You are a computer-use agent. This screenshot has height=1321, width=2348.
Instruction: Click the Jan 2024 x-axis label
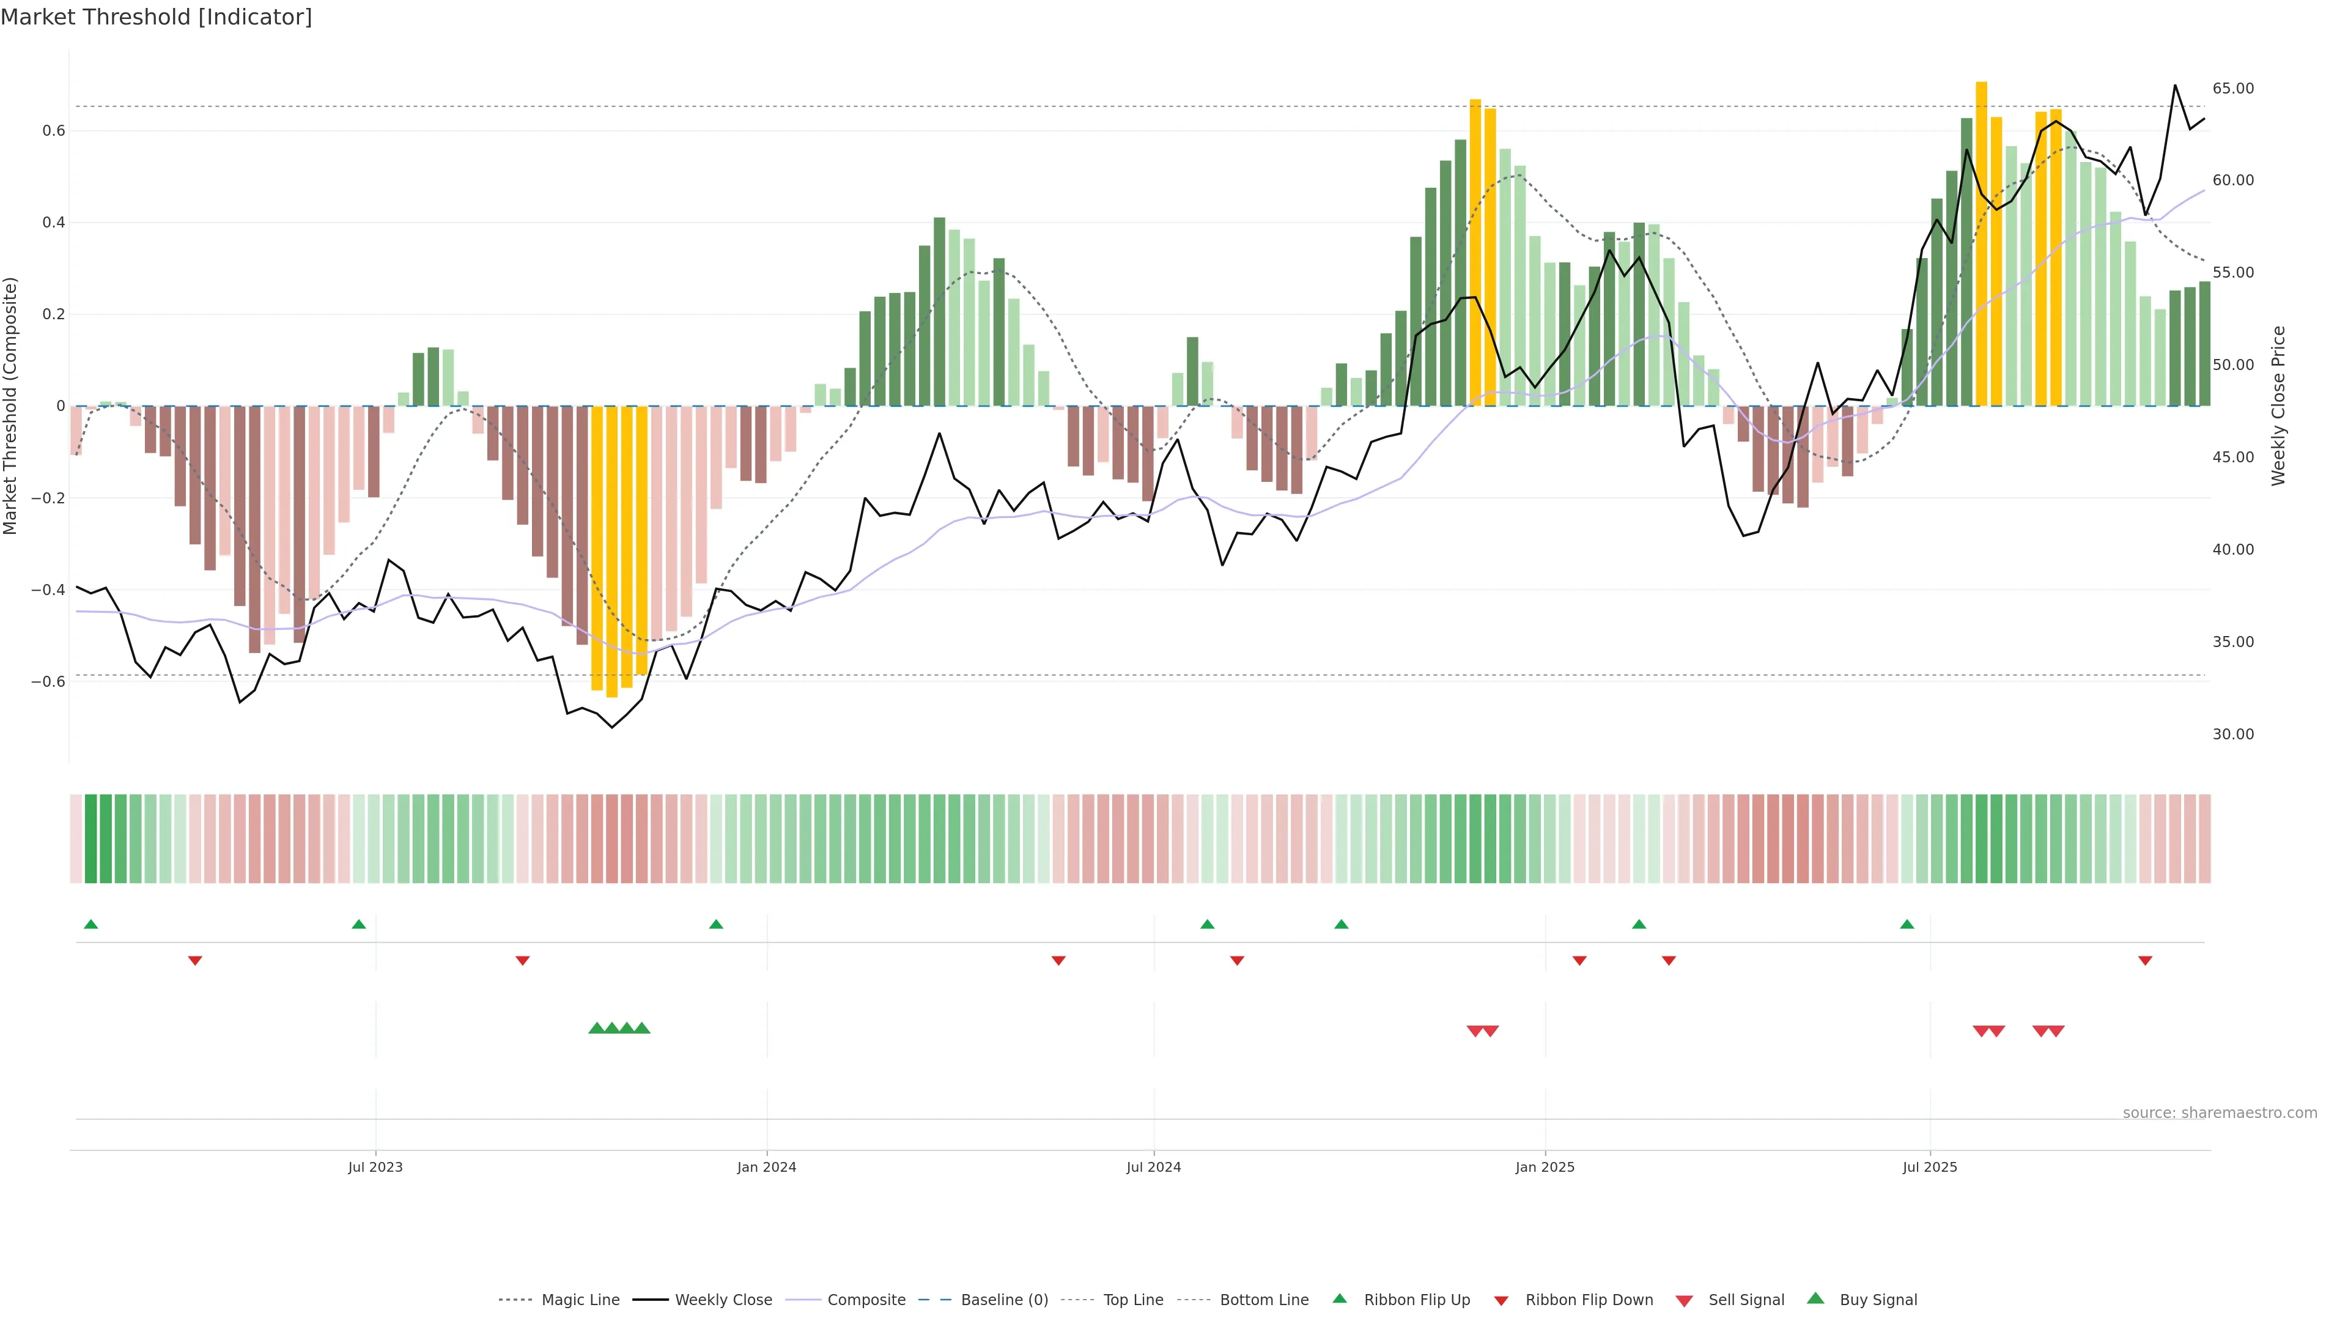(x=767, y=1167)
